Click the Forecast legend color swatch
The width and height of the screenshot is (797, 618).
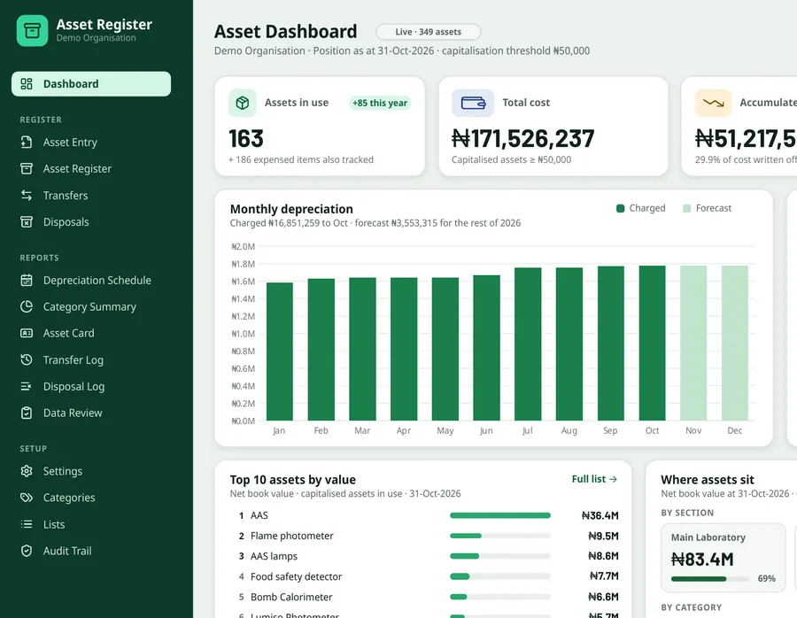tap(686, 208)
